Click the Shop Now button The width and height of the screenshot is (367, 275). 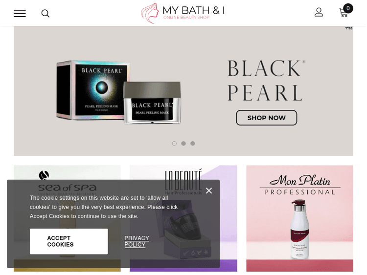point(267,118)
